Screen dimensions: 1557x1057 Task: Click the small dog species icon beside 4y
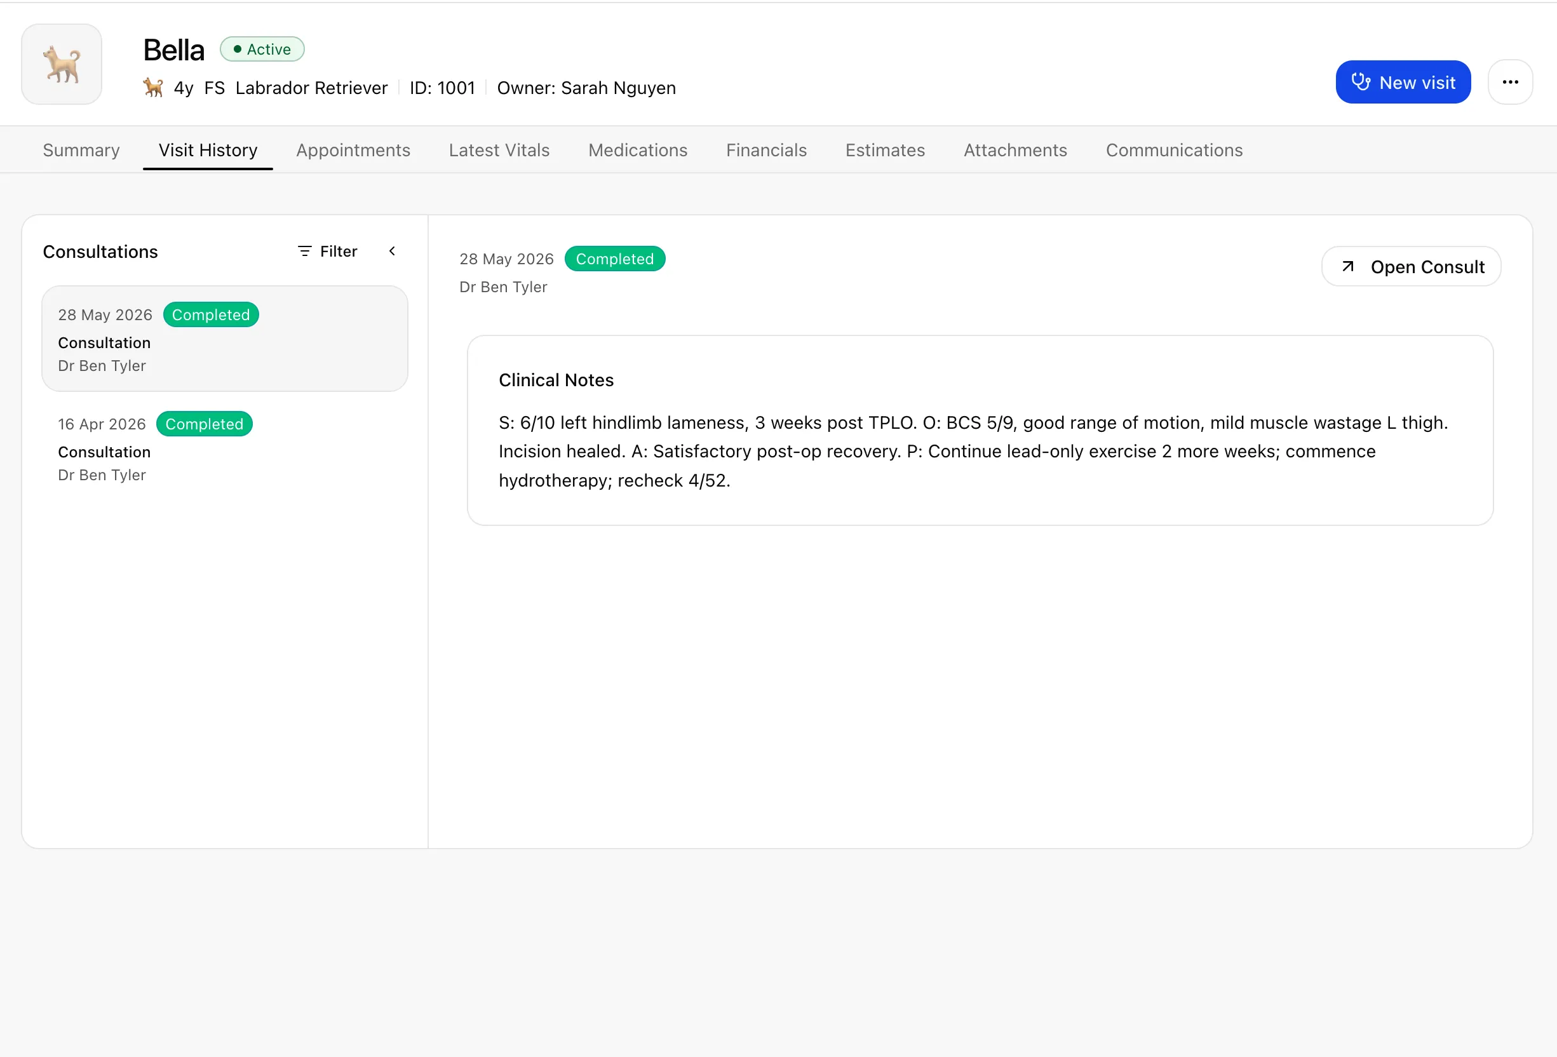point(154,88)
